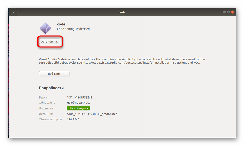Click the green Несвободная license badge
This screenshot has width=244, height=146.
click(x=78, y=108)
